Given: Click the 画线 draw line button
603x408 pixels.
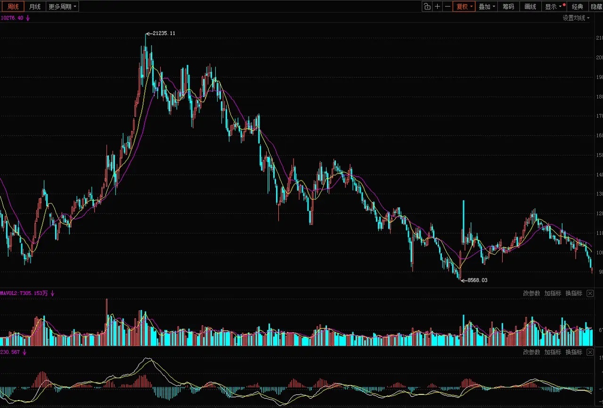Looking at the screenshot, I should click(x=530, y=7).
